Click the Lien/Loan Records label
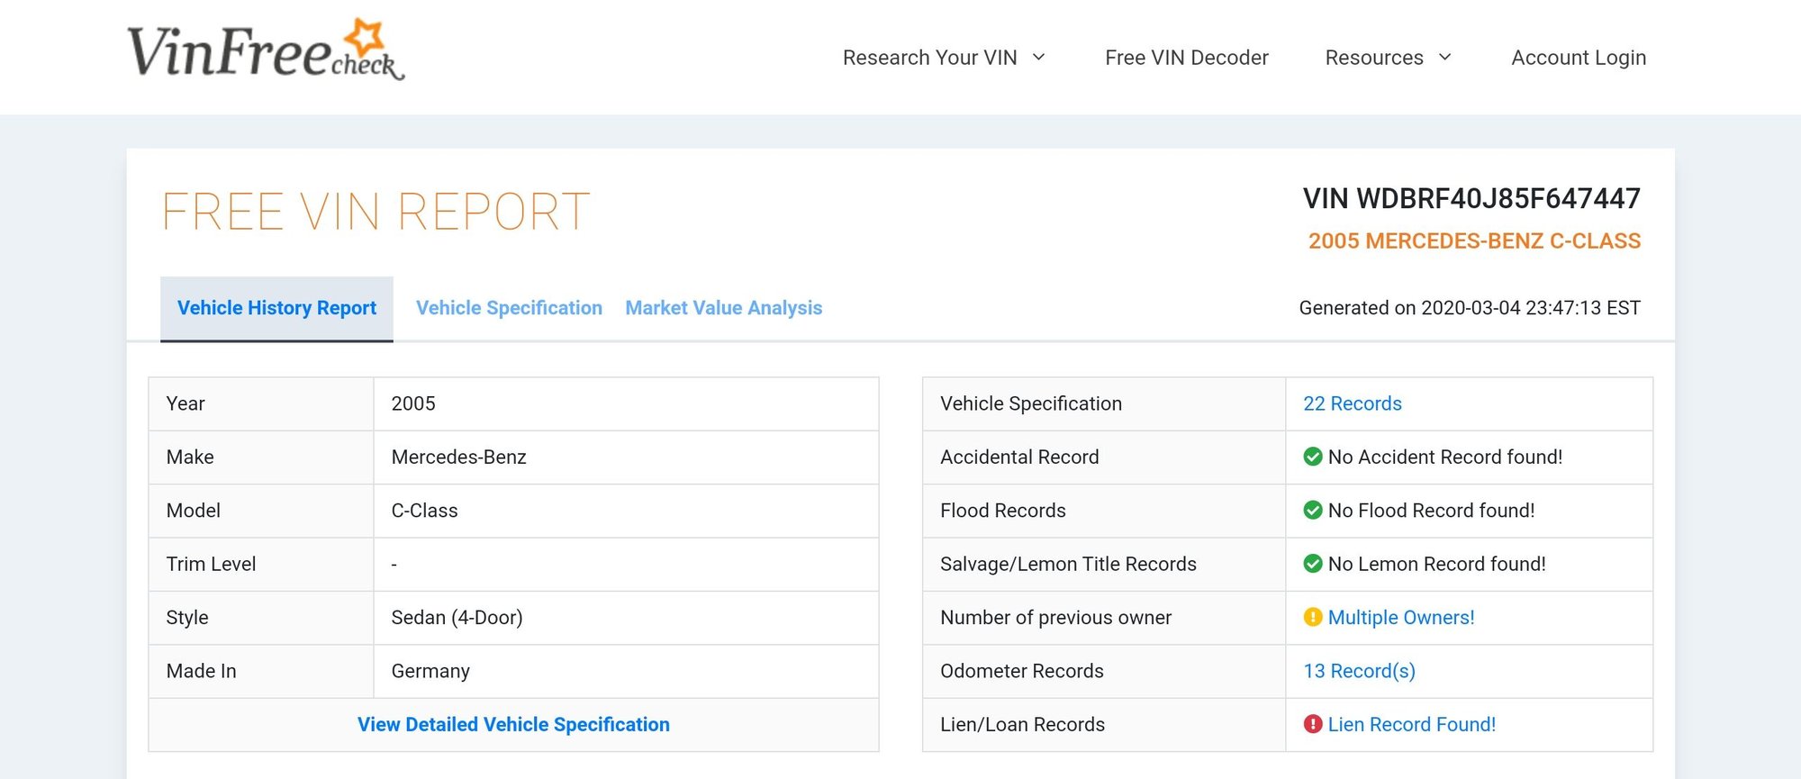This screenshot has width=1801, height=779. [1022, 725]
